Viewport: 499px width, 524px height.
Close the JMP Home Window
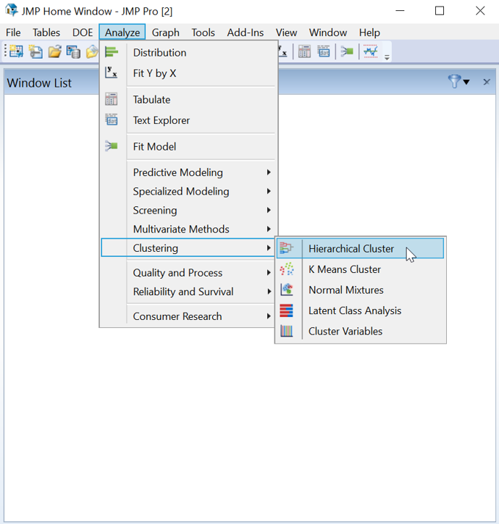point(480,11)
